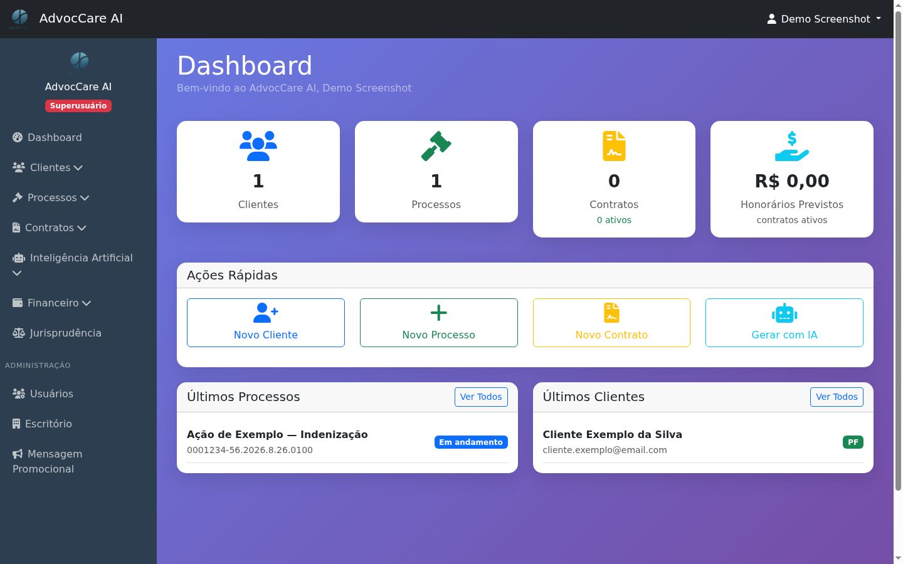
Task: Click the process number 0001234-56.2026.8.26.0100
Action: click(250, 450)
